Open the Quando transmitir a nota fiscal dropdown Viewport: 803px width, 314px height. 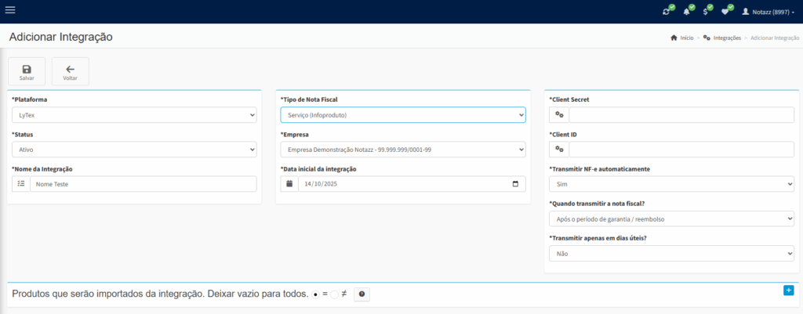pyautogui.click(x=671, y=218)
